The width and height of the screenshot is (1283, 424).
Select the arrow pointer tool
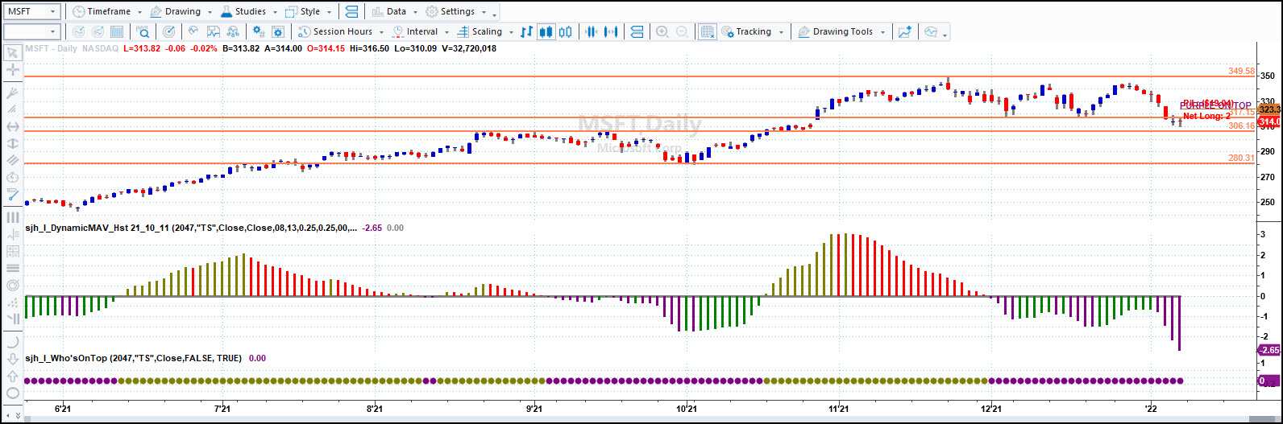click(12, 53)
